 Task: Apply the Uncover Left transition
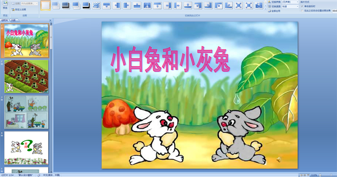pyautogui.click(x=167, y=5)
